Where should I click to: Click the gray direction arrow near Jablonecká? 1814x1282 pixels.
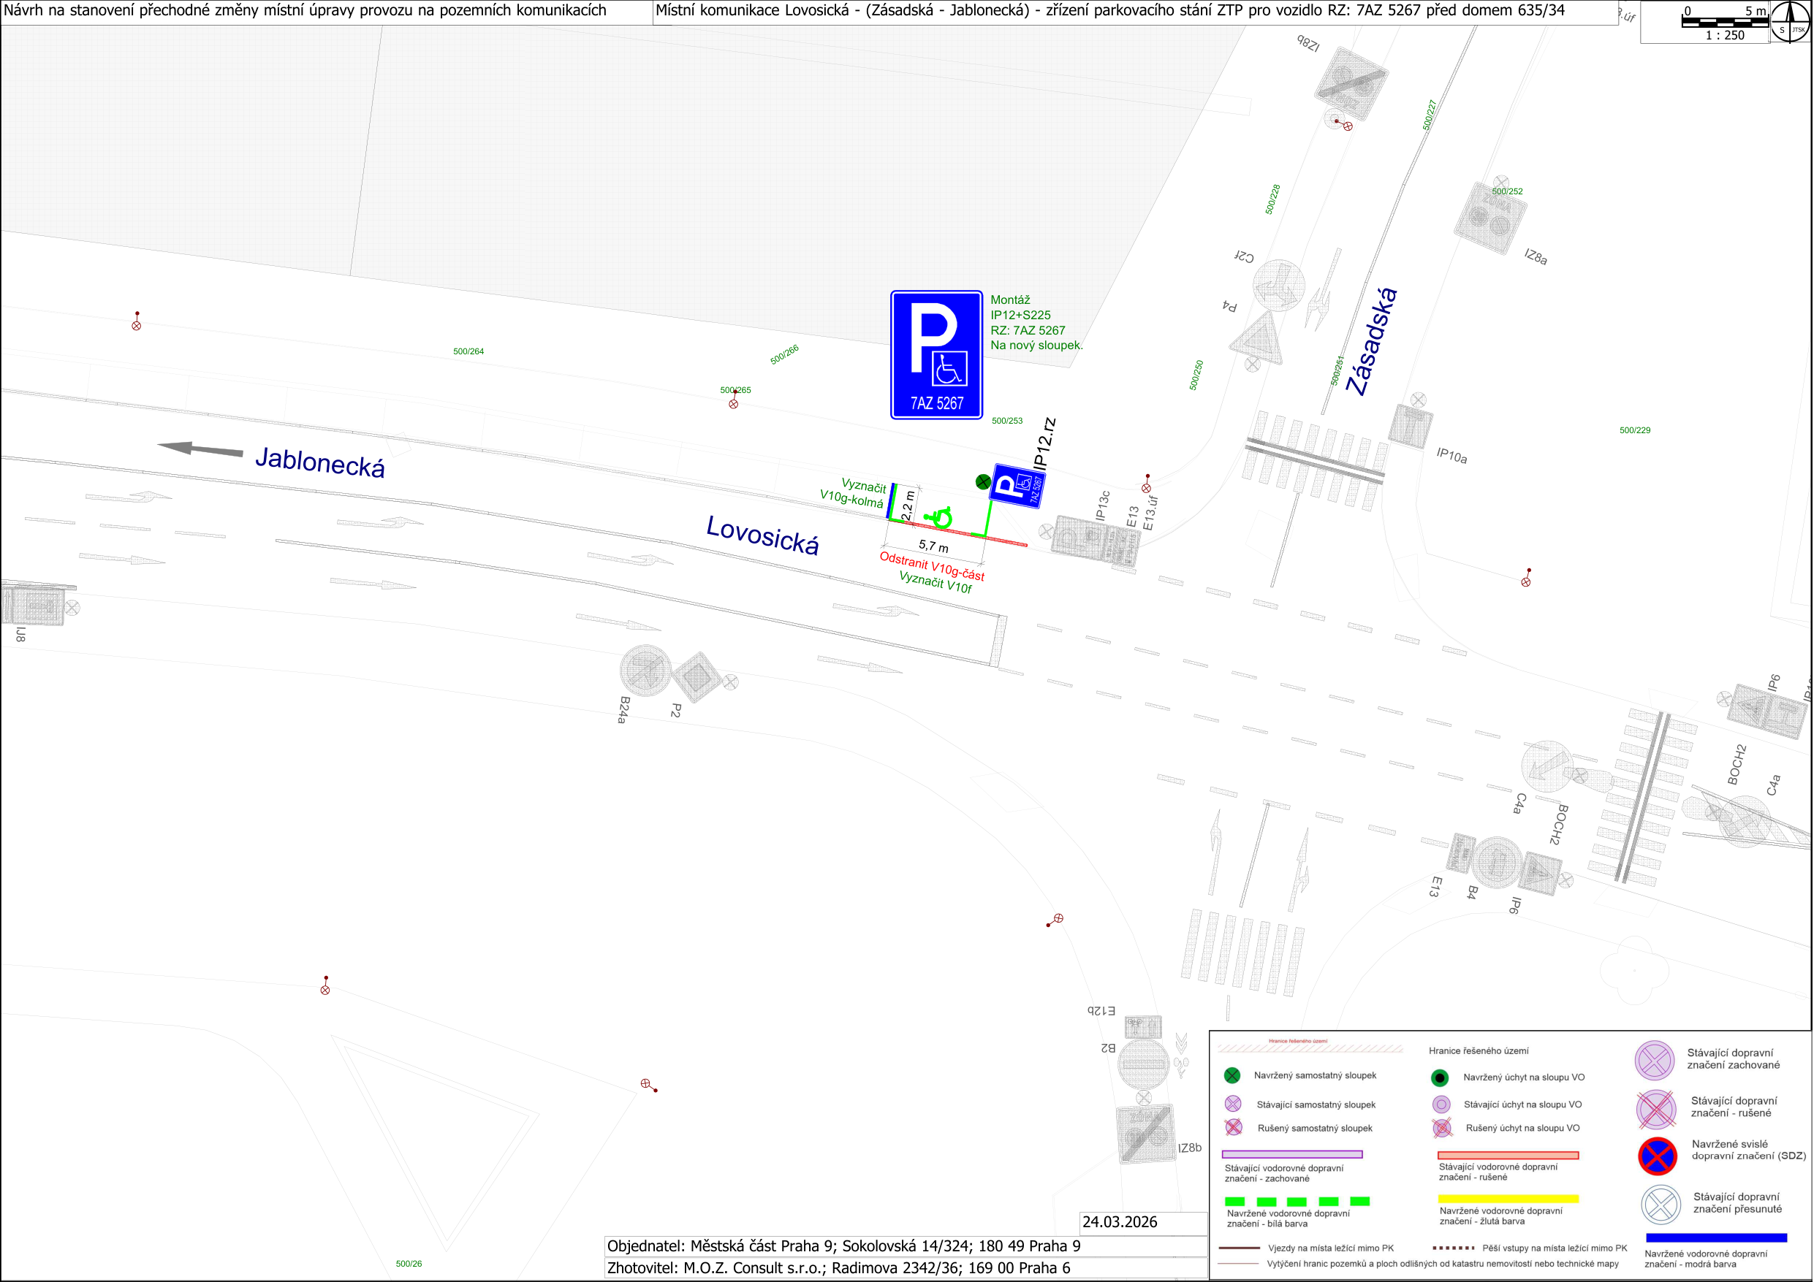click(x=201, y=449)
